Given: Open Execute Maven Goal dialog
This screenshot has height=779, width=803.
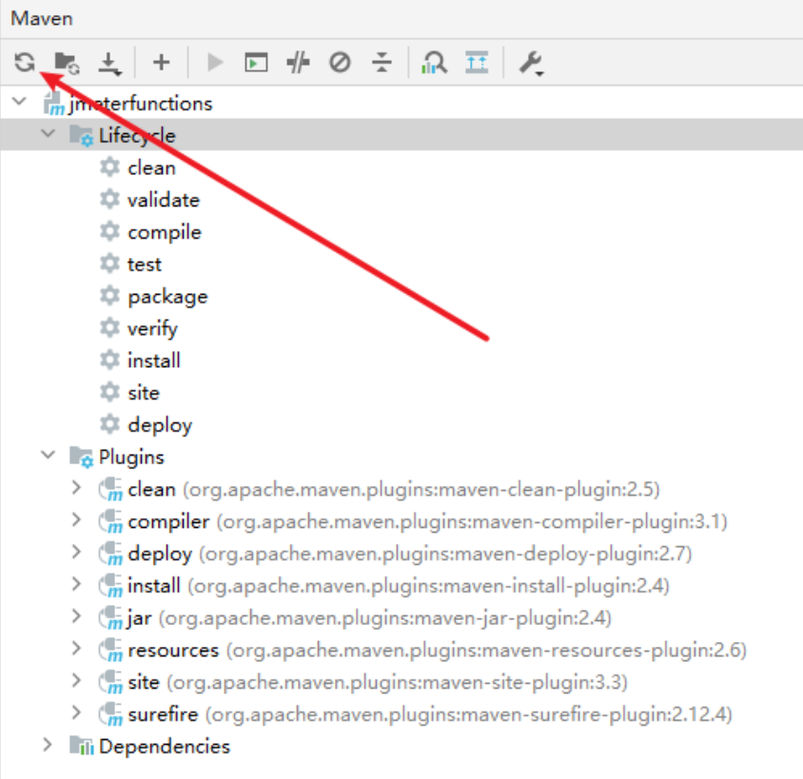Looking at the screenshot, I should tap(256, 64).
